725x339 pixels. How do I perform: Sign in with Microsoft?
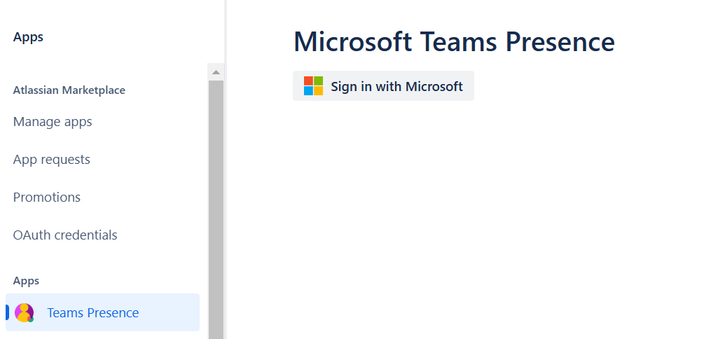tap(383, 86)
